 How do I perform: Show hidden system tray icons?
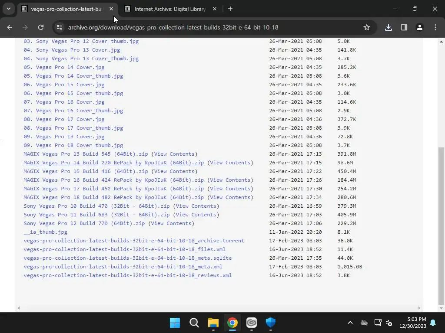[x=350, y=323]
